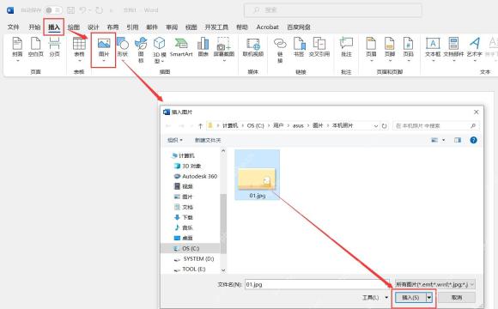Click the 页眉 header button

click(371, 48)
